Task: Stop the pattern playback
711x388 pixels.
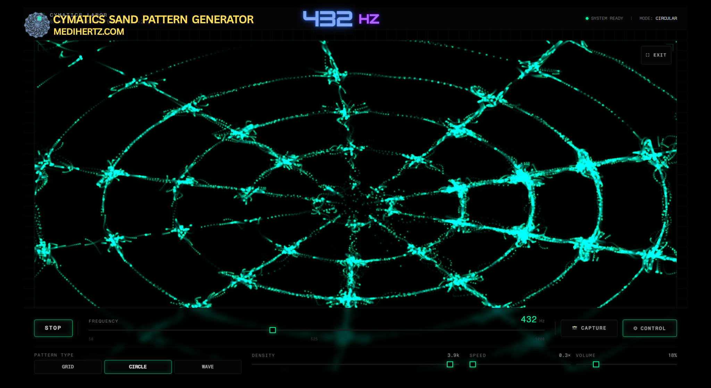Action: point(53,328)
